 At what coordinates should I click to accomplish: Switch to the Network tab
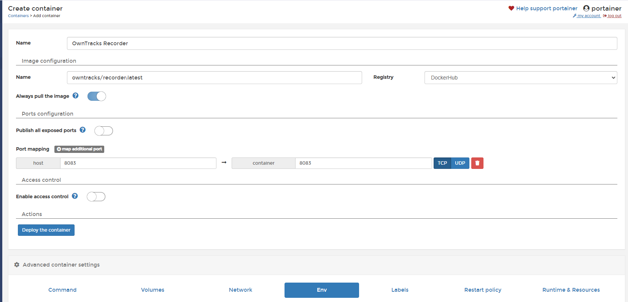point(240,290)
